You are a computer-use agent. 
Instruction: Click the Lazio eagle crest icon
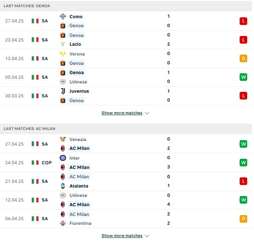tap(63, 44)
